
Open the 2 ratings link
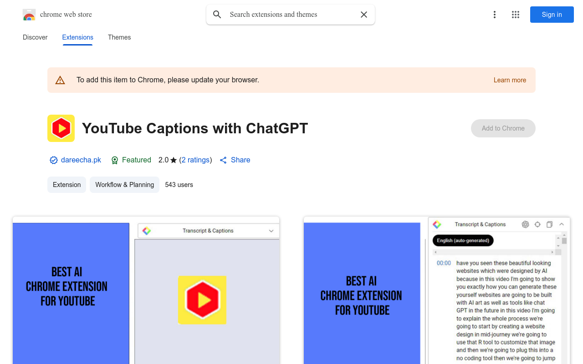click(196, 160)
